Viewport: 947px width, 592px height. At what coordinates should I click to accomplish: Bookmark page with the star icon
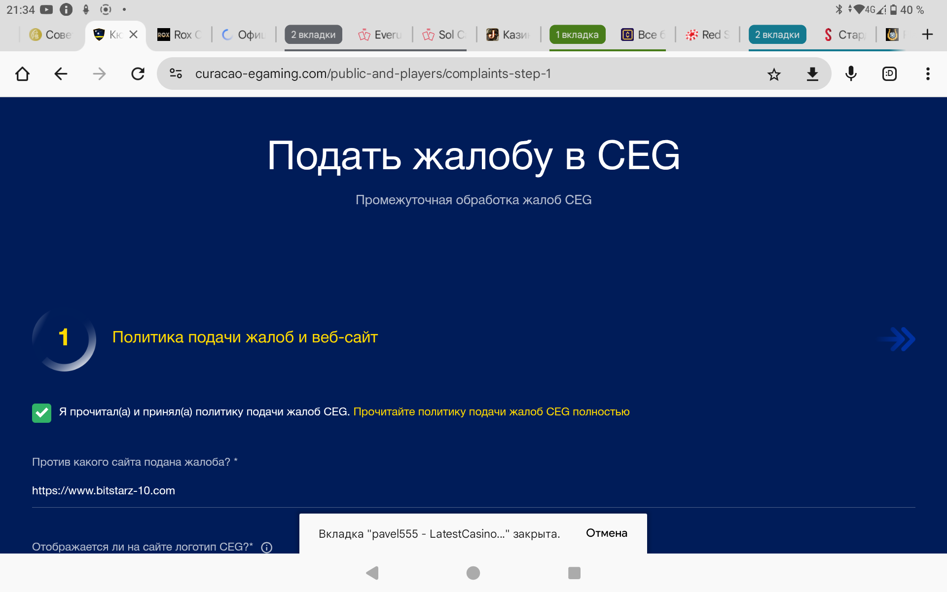tap(774, 74)
